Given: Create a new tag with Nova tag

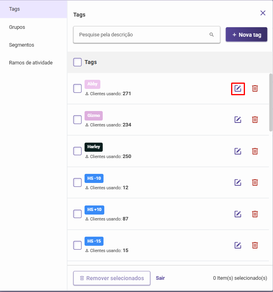Looking at the screenshot, I should (x=247, y=34).
